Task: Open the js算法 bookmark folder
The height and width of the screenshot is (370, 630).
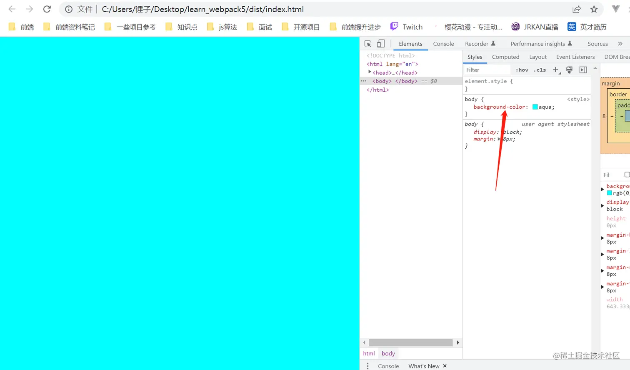Action: coord(222,27)
